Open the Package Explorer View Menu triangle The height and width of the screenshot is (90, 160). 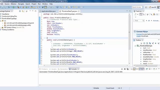[30, 11]
